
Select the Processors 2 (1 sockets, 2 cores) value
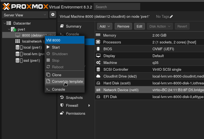point(174,42)
